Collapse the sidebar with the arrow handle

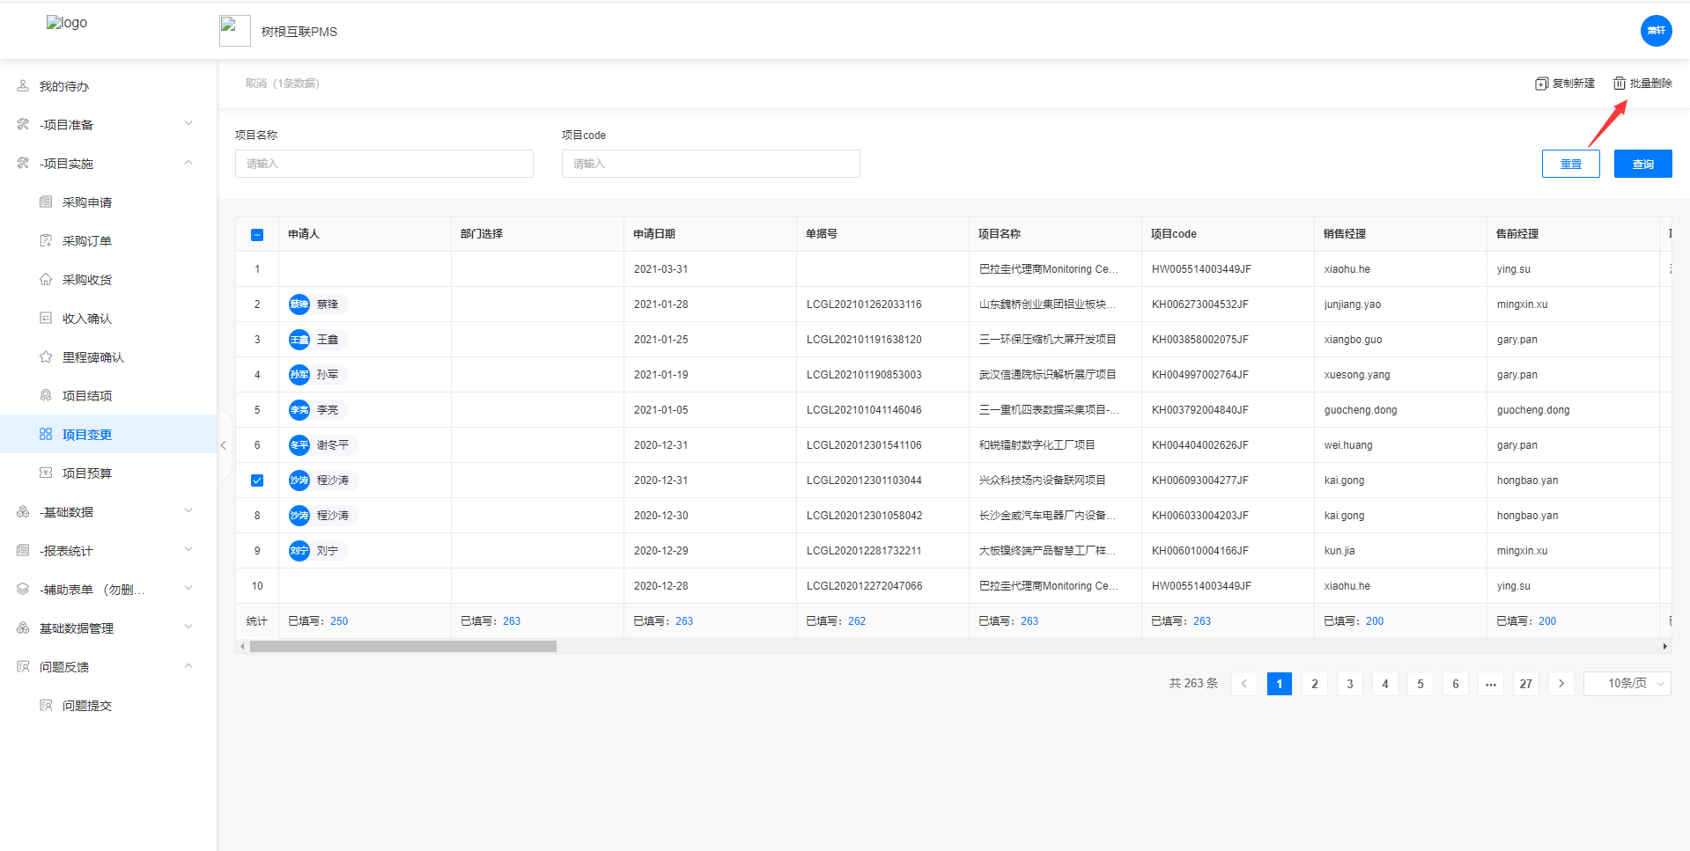coord(224,445)
